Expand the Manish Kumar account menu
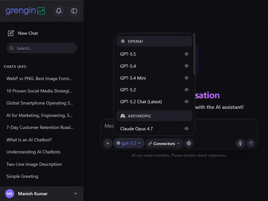268x201 pixels. tap(75, 193)
